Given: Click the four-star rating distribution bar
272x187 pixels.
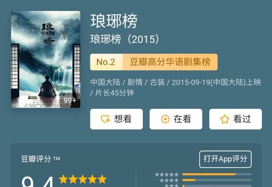Looking at the screenshot, I should pos(217,180).
